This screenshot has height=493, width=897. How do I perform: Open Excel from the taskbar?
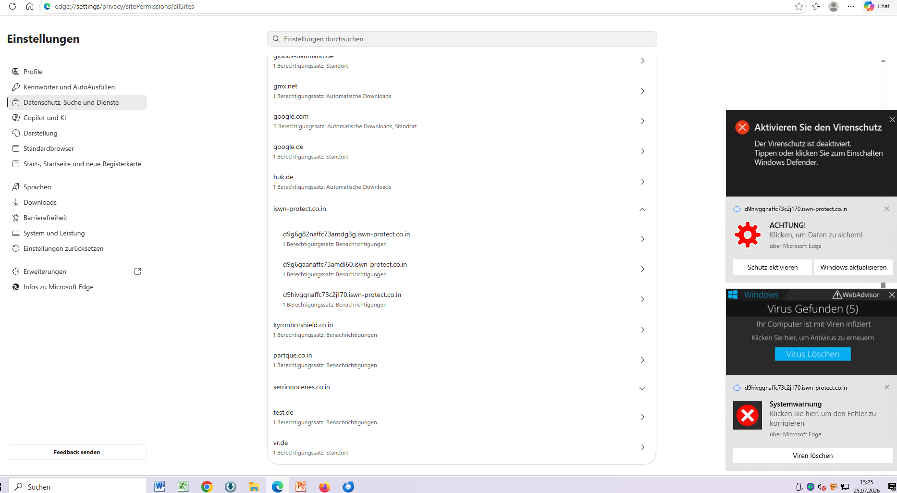pyautogui.click(x=183, y=487)
